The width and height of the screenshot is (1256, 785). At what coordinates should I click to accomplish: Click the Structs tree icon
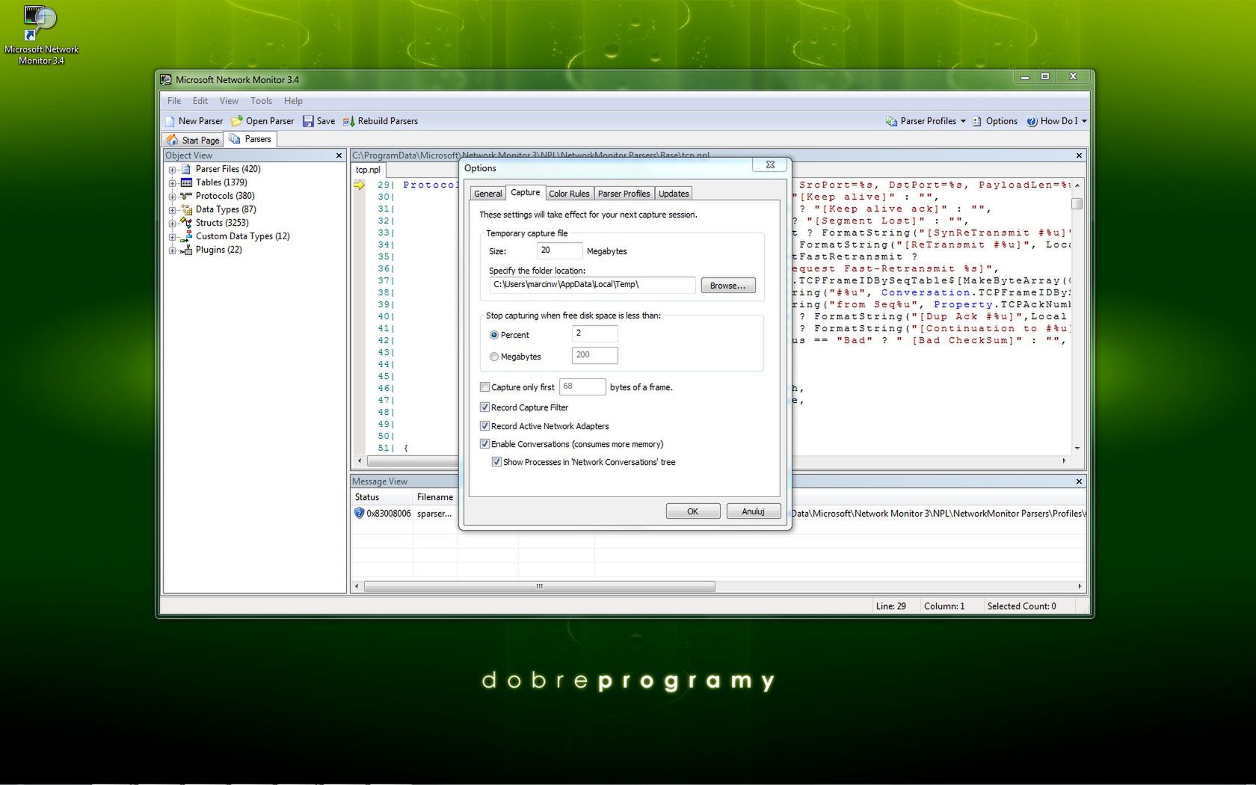tap(186, 223)
